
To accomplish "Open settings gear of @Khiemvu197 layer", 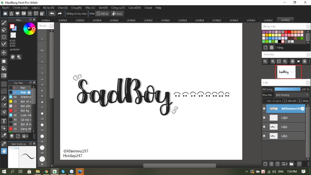I will click(x=302, y=108).
